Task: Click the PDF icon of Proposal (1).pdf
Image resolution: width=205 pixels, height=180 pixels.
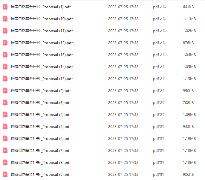Action: tap(5, 7)
